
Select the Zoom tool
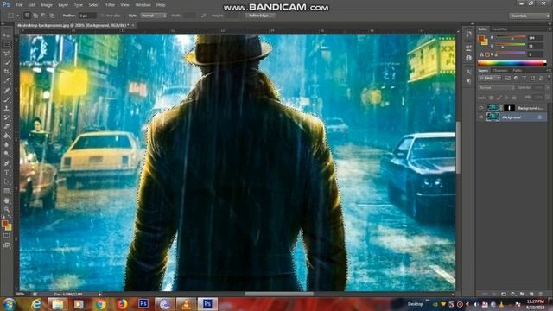tap(6, 210)
